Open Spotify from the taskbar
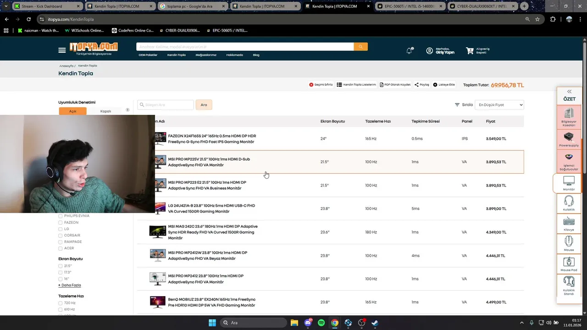 click(321, 323)
